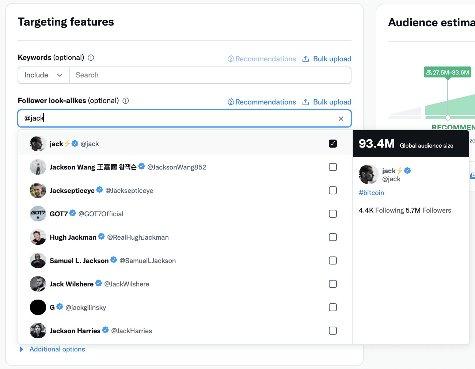Clear the @jack input using the X icon
The height and width of the screenshot is (369, 475).
341,118
